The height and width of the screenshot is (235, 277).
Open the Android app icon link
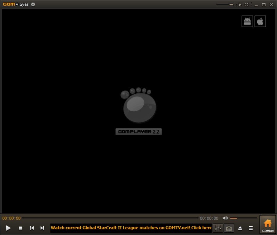pos(247,22)
